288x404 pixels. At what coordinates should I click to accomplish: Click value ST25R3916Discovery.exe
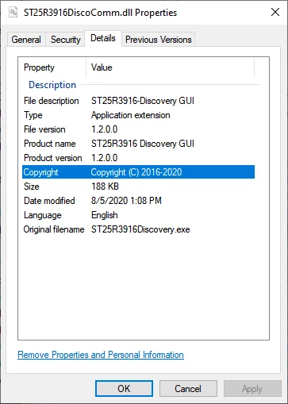point(140,229)
